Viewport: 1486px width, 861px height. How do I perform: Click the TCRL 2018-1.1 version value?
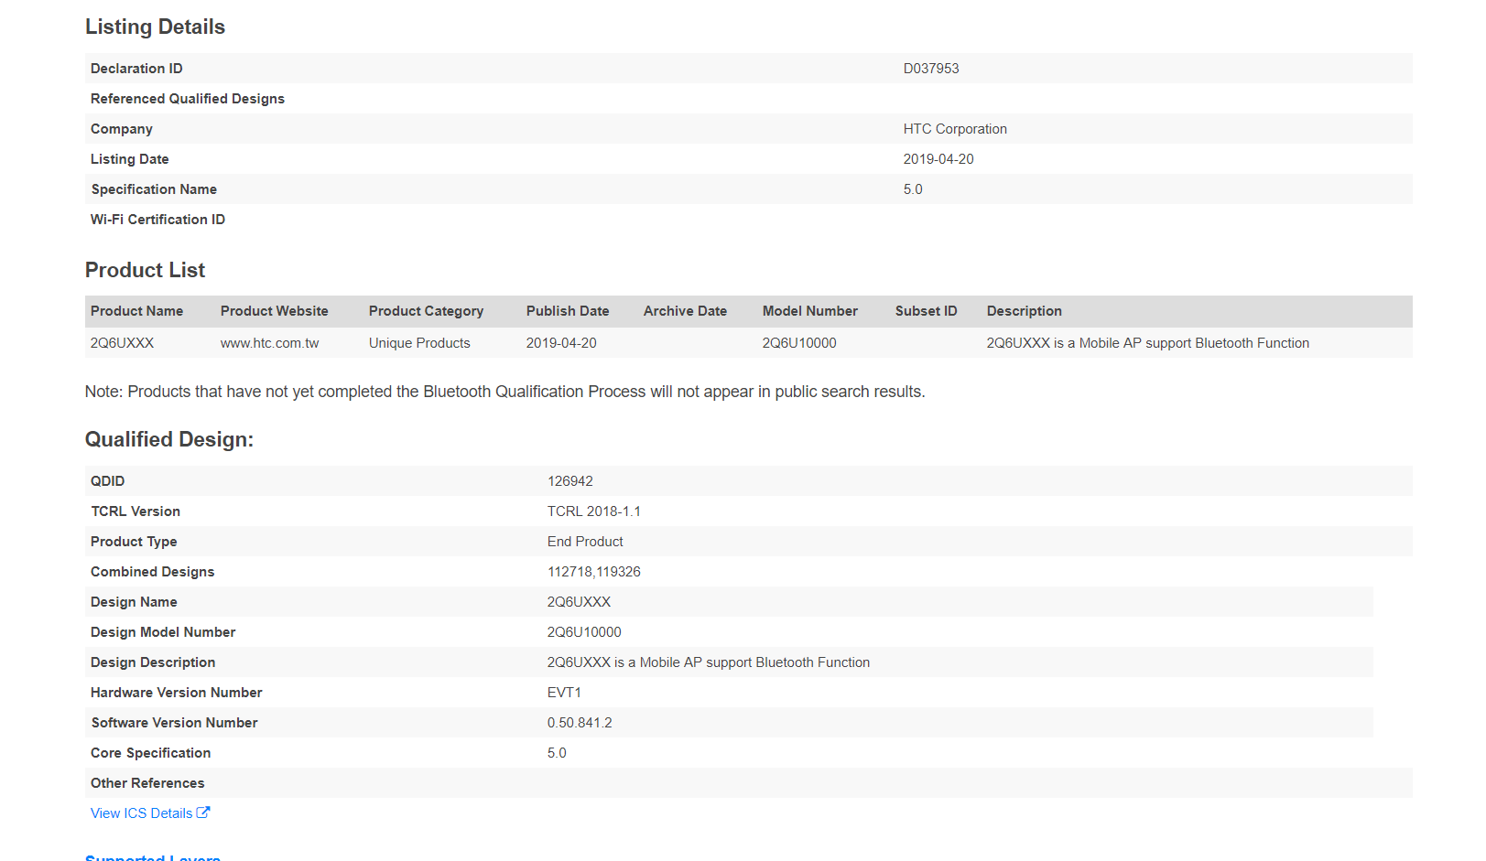[593, 511]
